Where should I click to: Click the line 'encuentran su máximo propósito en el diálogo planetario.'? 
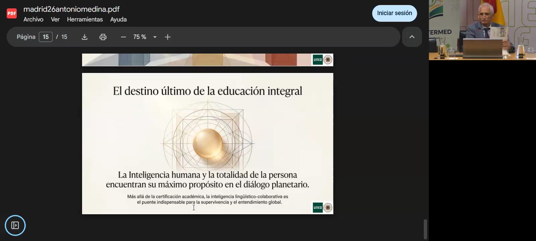tap(208, 184)
